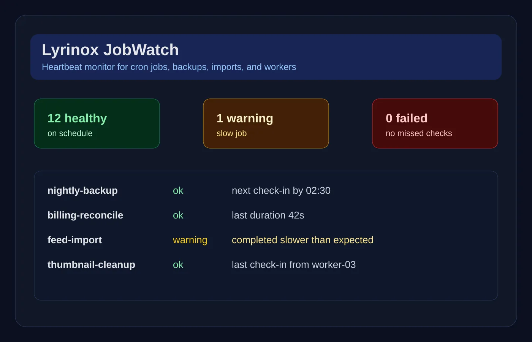Image resolution: width=532 pixels, height=342 pixels.
Task: Click the Lyrinox JobWatch title
Action: pos(110,50)
